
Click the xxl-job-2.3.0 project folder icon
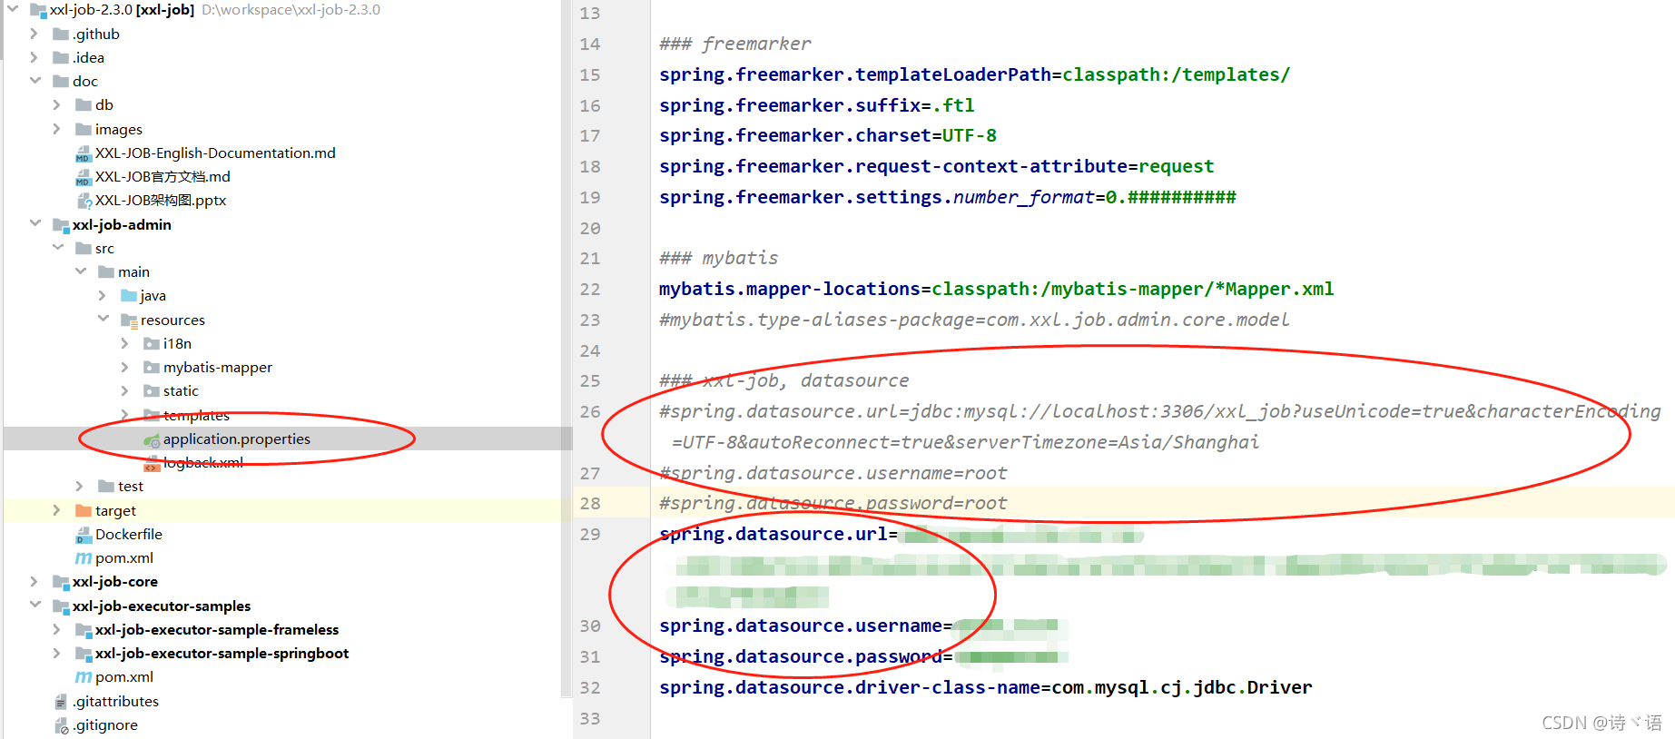pyautogui.click(x=38, y=10)
